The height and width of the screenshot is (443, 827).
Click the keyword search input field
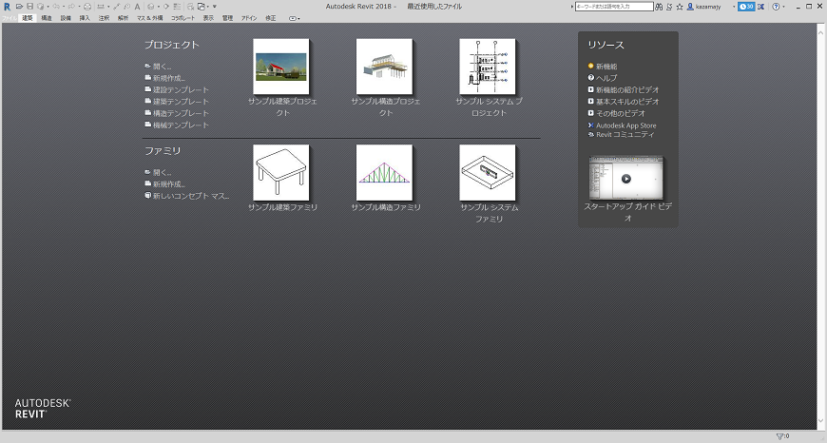(x=614, y=7)
